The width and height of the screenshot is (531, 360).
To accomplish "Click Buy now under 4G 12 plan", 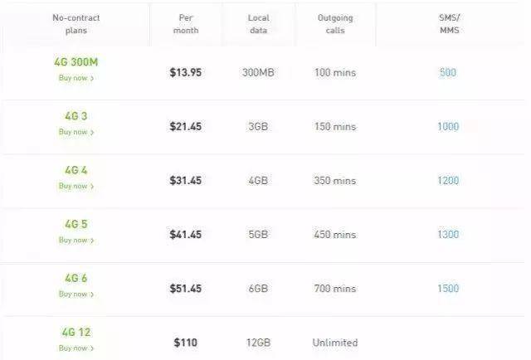I will tap(76, 348).
